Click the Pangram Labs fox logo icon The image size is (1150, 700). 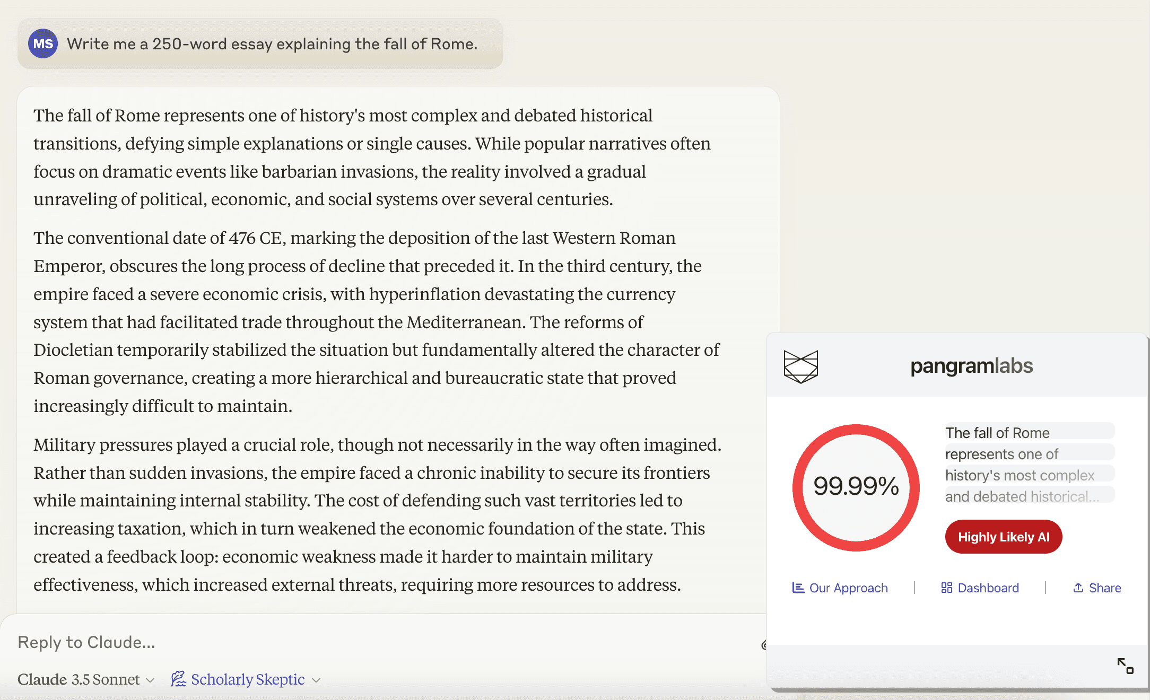pos(800,366)
